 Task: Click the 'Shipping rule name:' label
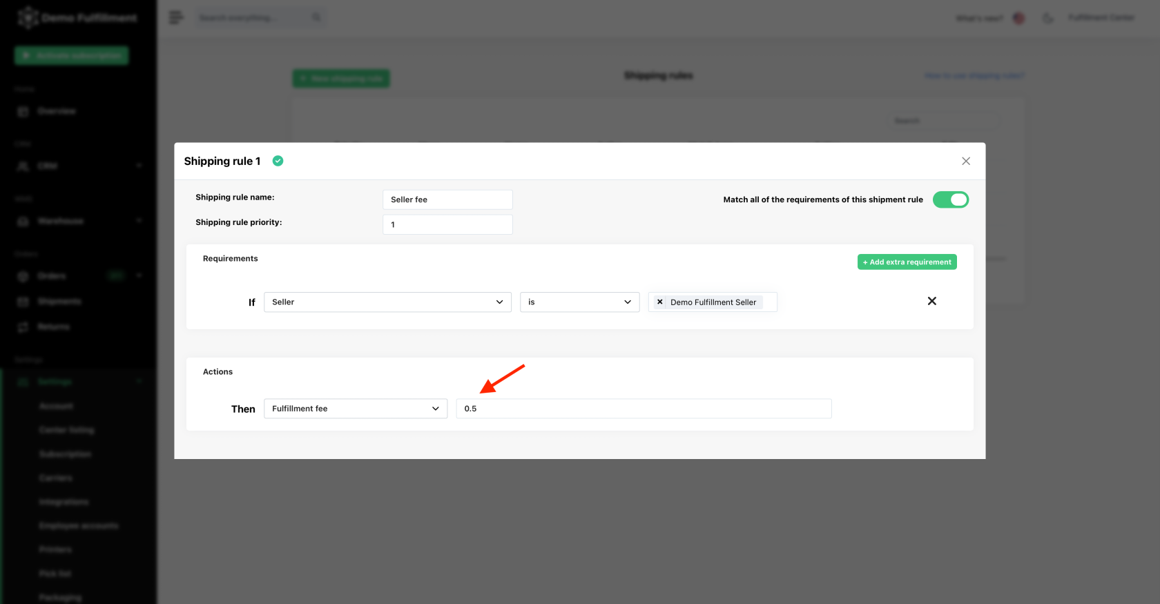click(x=235, y=197)
